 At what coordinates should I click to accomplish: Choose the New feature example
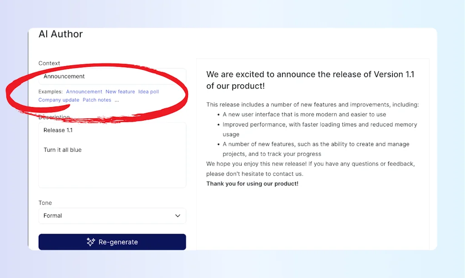(x=120, y=92)
